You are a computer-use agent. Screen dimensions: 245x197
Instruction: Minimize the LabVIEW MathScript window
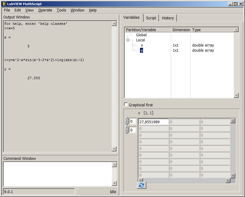(230, 4)
